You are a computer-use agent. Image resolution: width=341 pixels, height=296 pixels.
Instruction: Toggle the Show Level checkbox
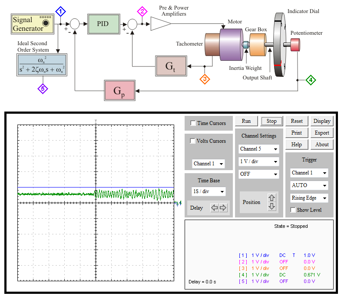point(293,210)
